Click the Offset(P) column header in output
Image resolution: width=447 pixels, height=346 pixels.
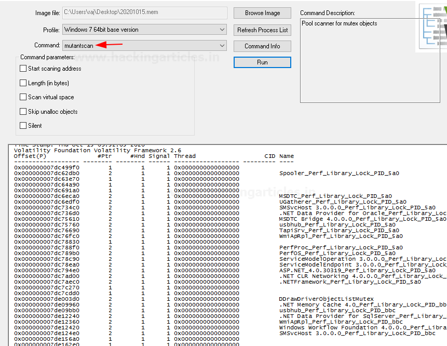tap(30, 156)
